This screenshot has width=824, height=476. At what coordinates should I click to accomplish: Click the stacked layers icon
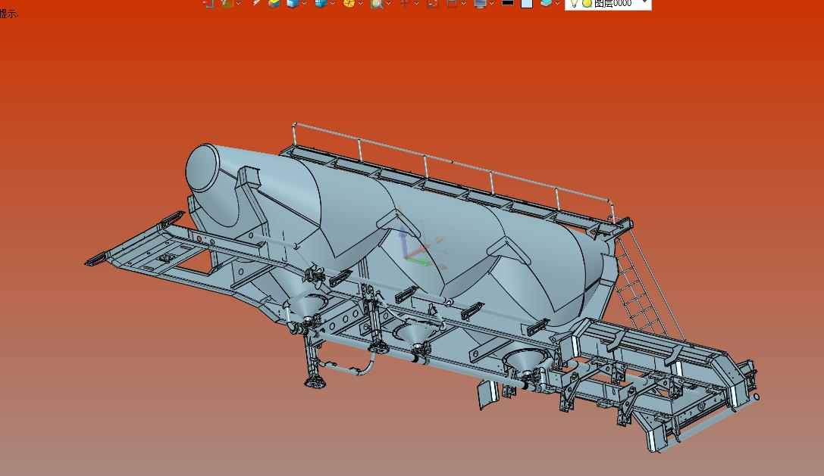point(546,2)
